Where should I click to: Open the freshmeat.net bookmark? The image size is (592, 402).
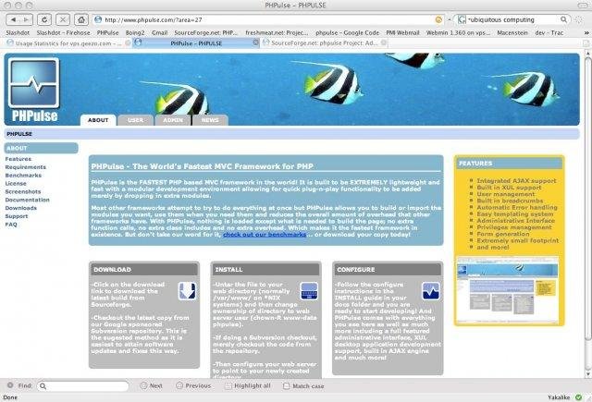click(x=277, y=33)
